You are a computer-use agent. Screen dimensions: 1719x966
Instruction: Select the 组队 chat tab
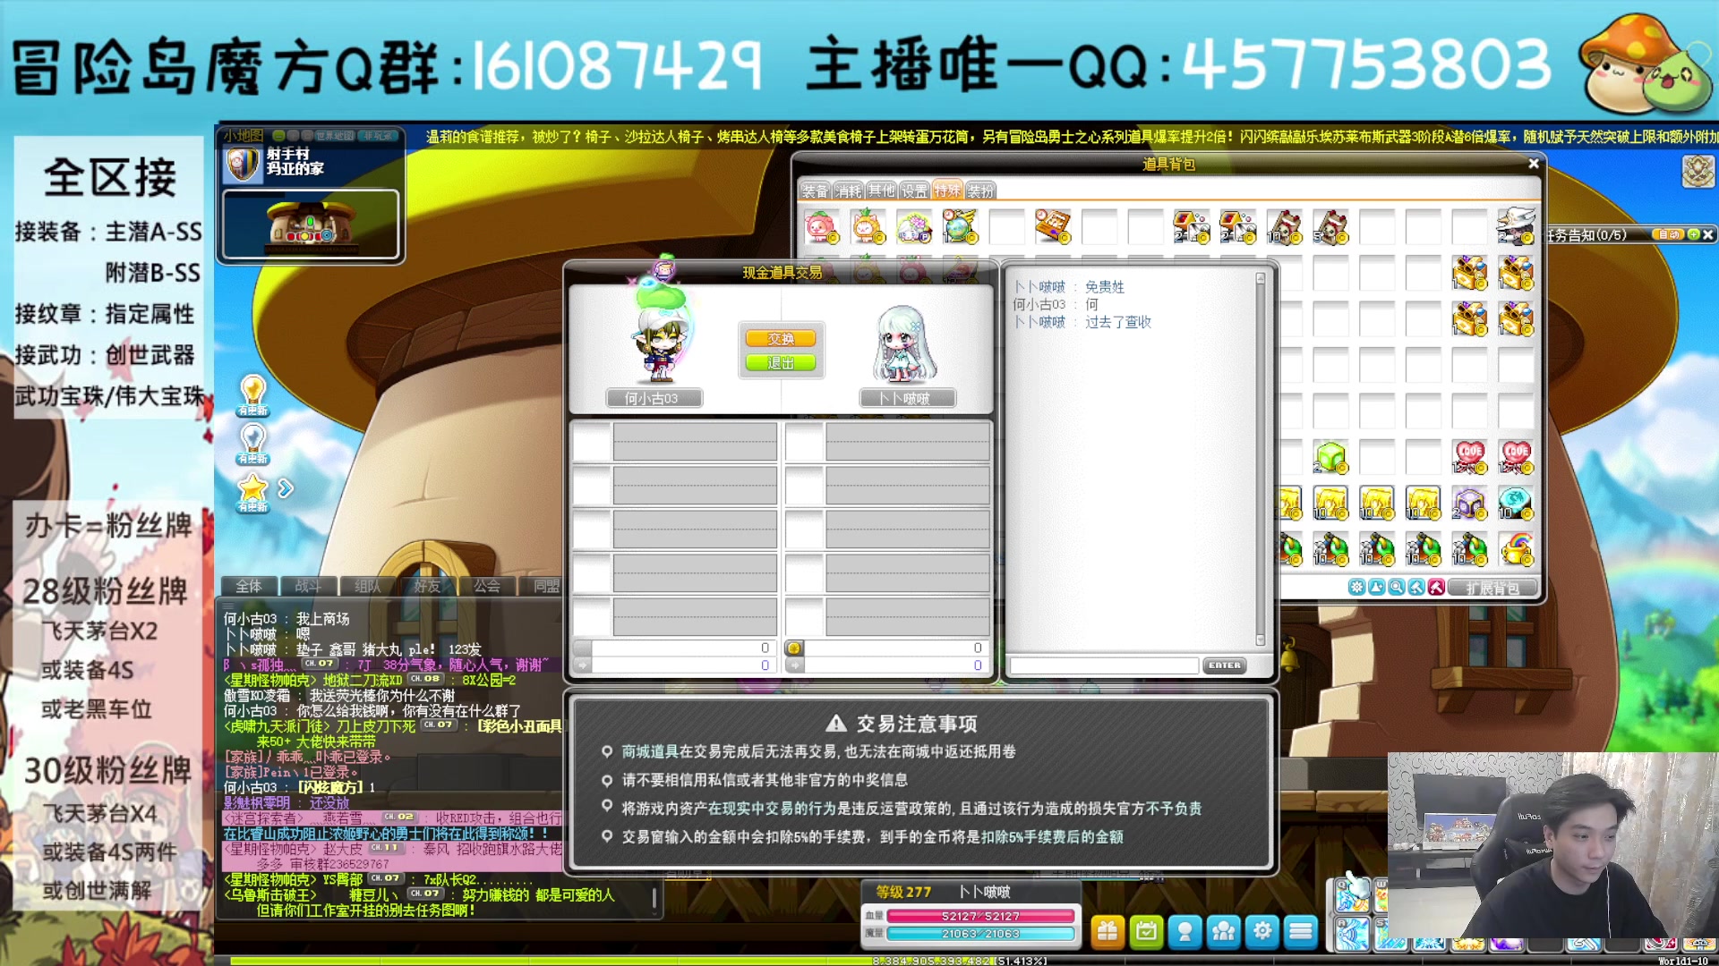368,586
